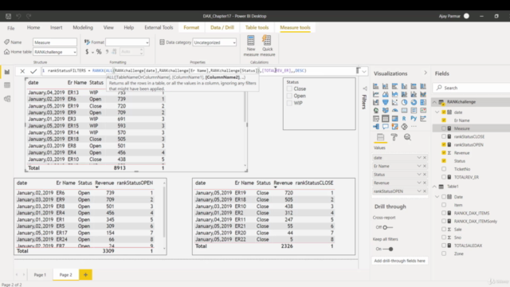Click Add drill-through fields here

[399, 261]
